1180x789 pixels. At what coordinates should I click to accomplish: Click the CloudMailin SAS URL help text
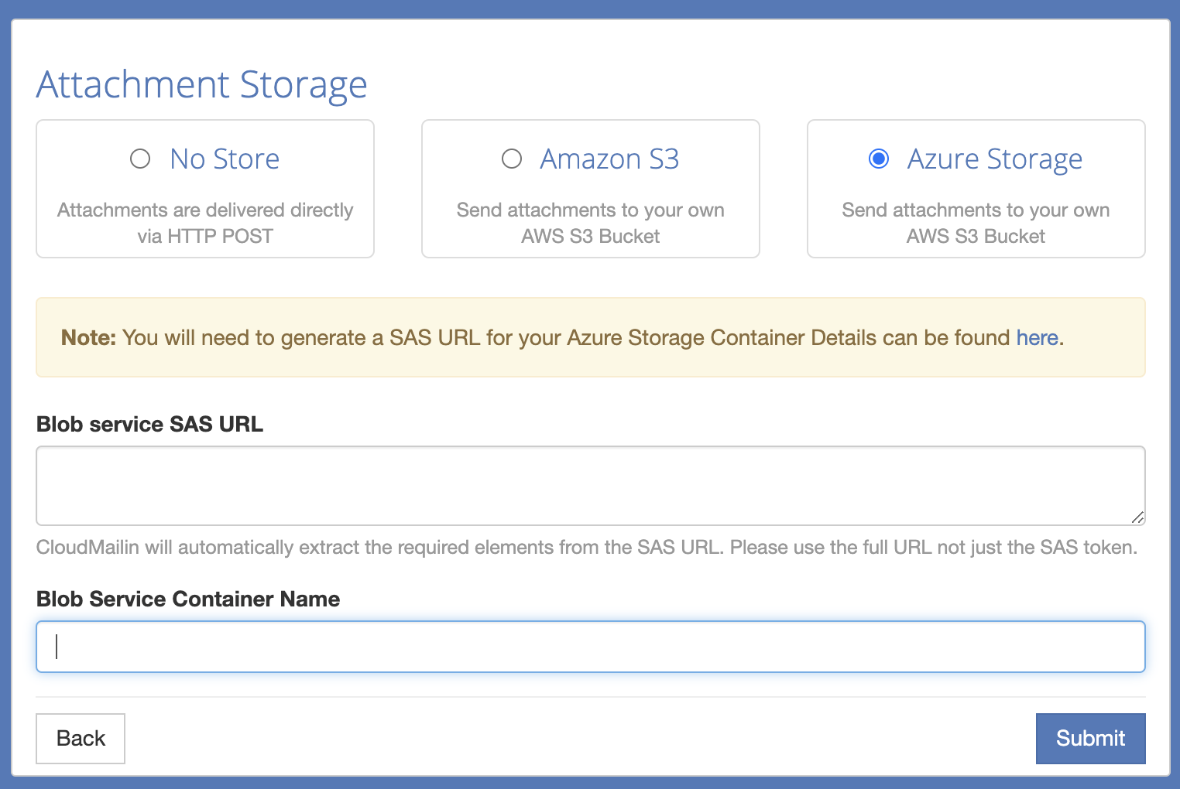(587, 548)
